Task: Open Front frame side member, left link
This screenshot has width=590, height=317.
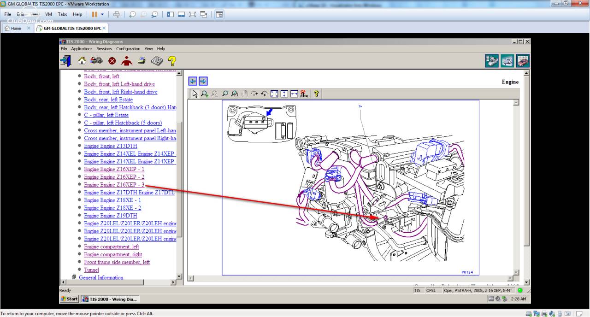Action: (117, 262)
